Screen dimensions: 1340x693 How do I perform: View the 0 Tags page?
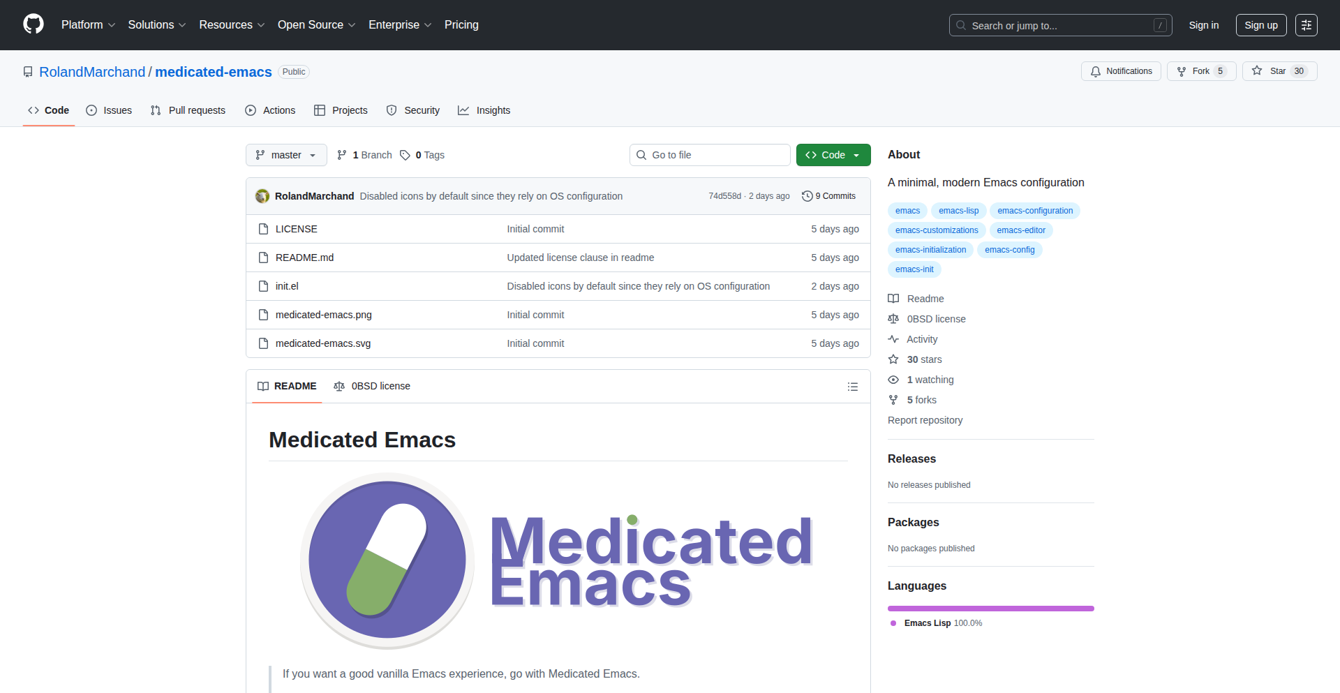pyautogui.click(x=422, y=155)
